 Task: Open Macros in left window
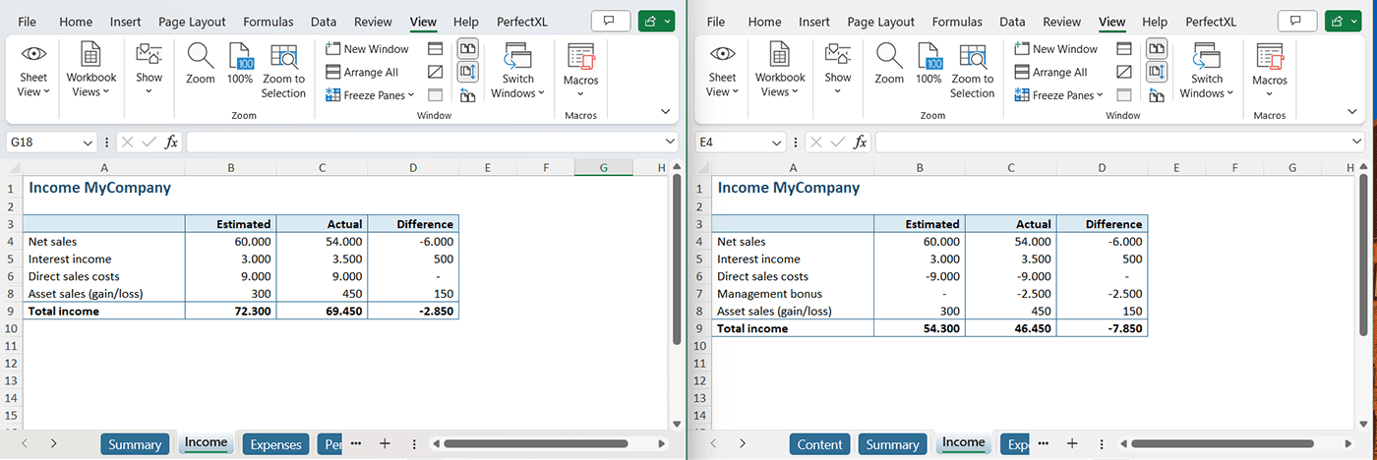pyautogui.click(x=580, y=70)
